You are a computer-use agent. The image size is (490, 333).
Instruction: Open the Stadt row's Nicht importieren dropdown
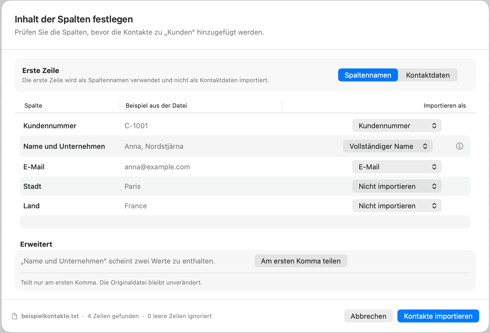[x=397, y=186]
